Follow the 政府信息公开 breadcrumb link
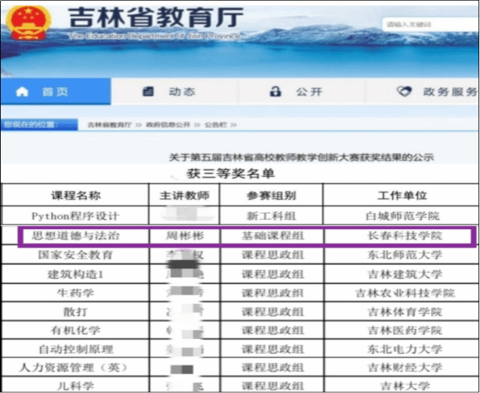This screenshot has height=393, width=480. [168, 125]
